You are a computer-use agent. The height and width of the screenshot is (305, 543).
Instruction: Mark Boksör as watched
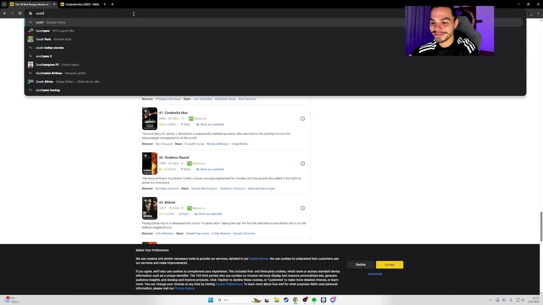click(x=208, y=214)
